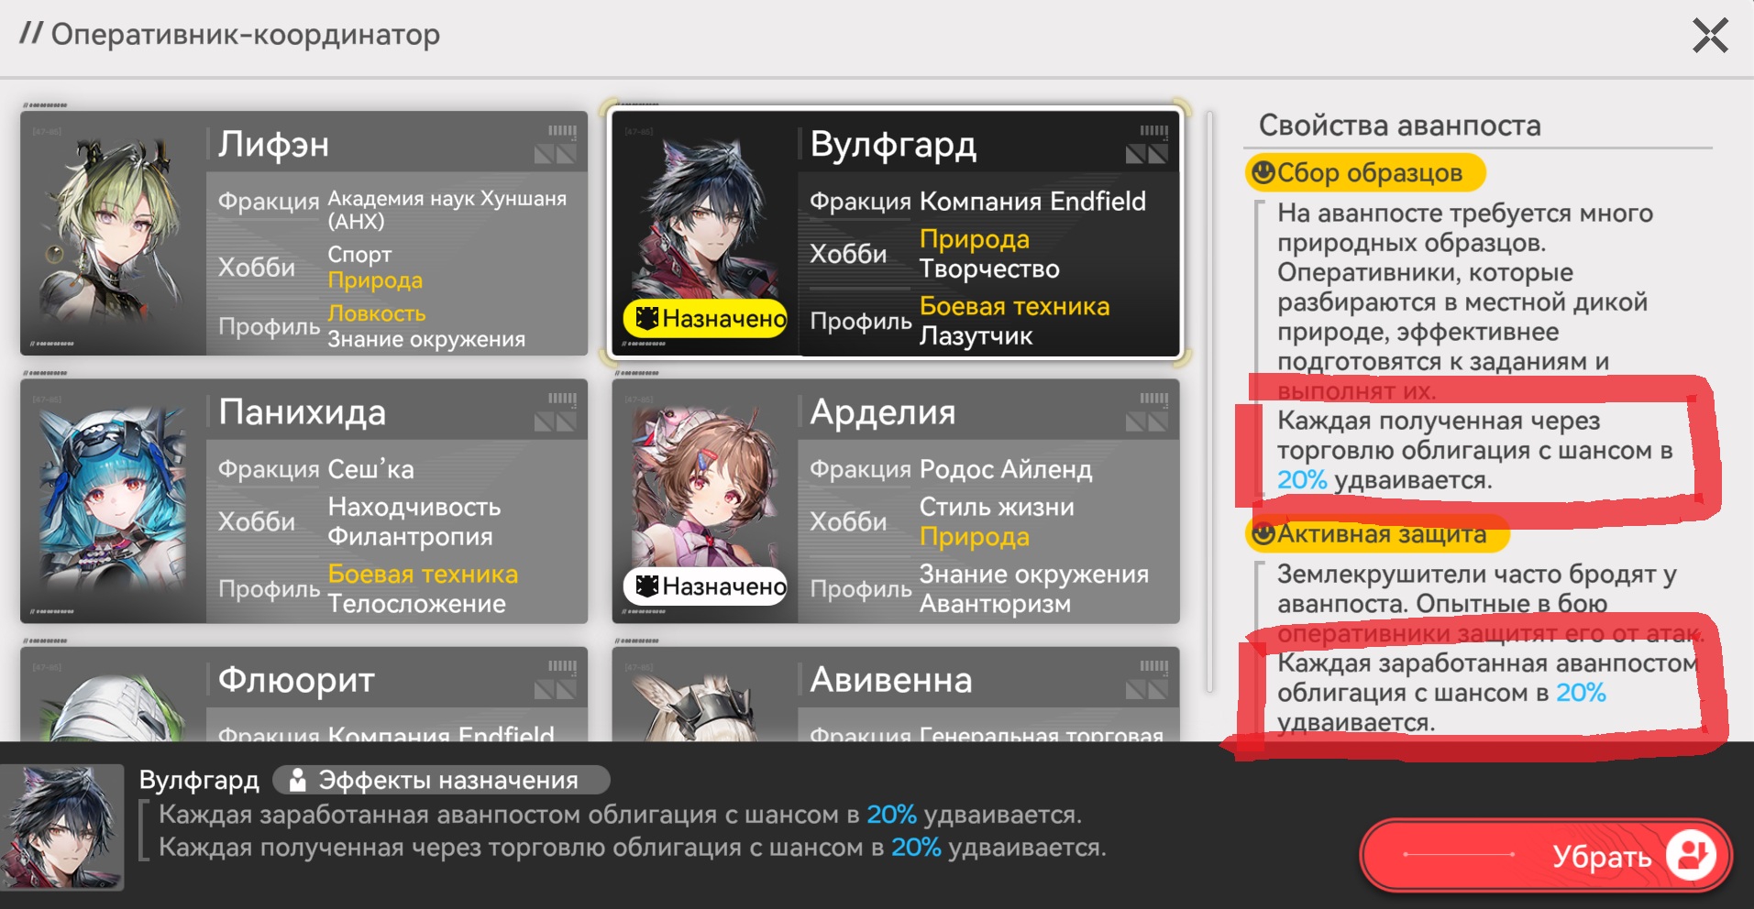Image resolution: width=1754 pixels, height=909 pixels.
Task: Click Вулфгард's highlighted profile Боевая техника
Action: 1014,306
